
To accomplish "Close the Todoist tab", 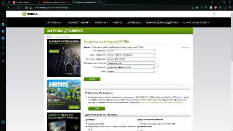I will tap(39, 3).
